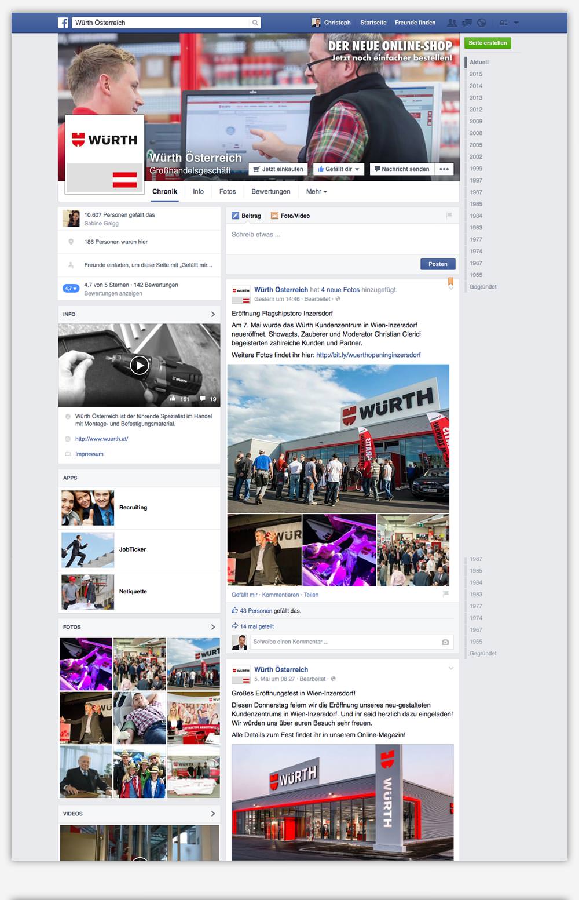Expand the Mehr tab dropdown
Screen dimensions: 579x900
point(317,191)
